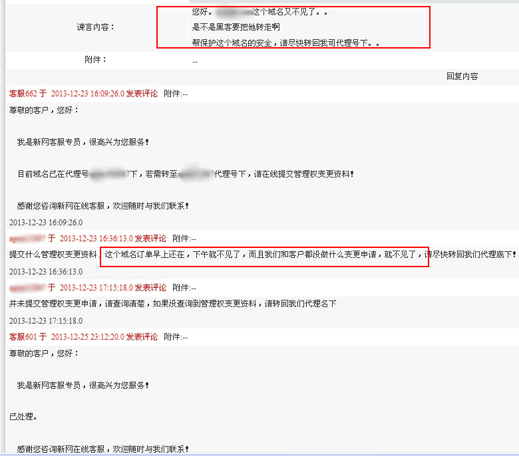Click first 感谢您咨询新网在线客服 line under 客服662
Image resolution: width=519 pixels, height=456 pixels.
click(102, 206)
